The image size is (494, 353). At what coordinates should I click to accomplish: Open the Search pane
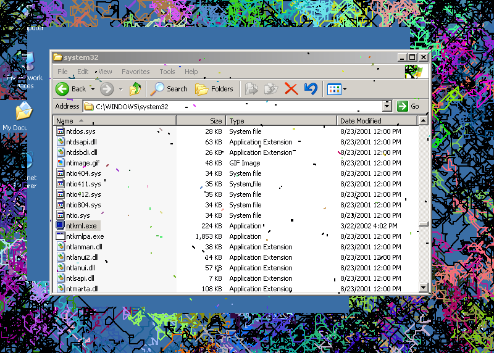coord(169,89)
